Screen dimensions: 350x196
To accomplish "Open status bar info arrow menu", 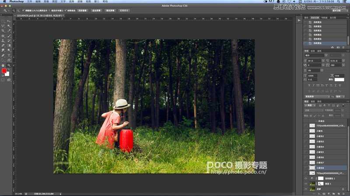I will click(x=60, y=194).
